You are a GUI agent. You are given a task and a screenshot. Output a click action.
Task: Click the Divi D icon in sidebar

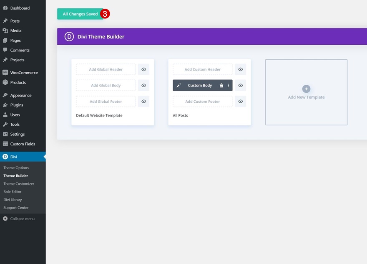coord(5,157)
